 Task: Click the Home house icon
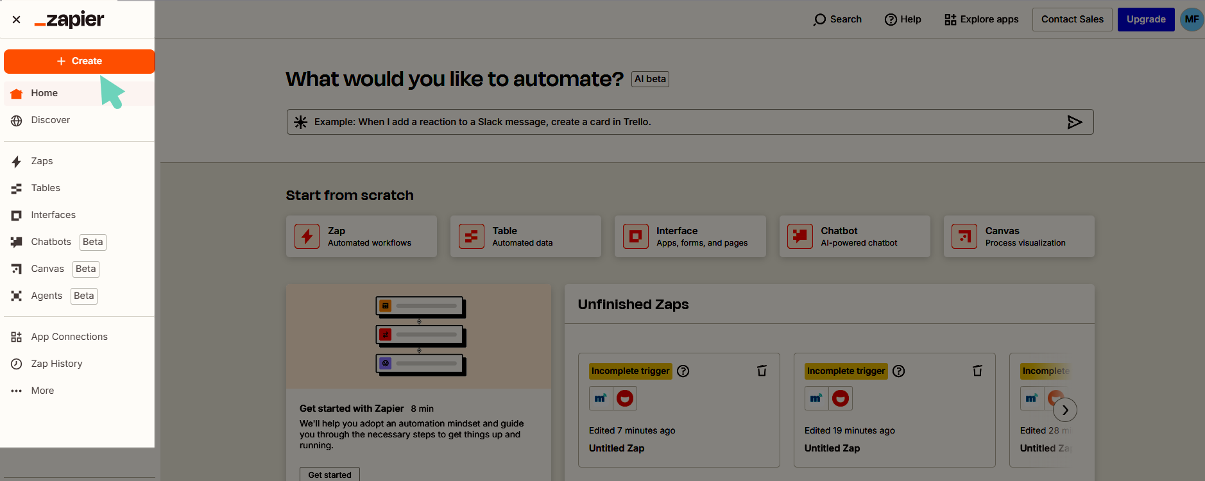[x=17, y=94]
